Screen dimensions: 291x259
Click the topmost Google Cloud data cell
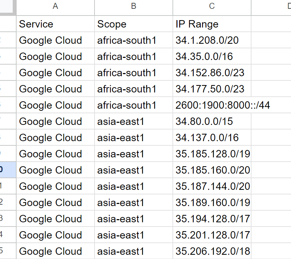[55, 40]
